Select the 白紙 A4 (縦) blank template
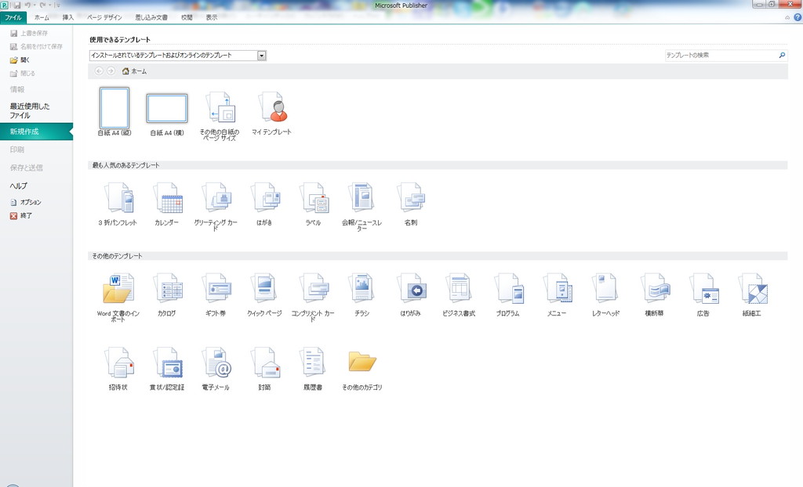The image size is (803, 487). tap(114, 111)
